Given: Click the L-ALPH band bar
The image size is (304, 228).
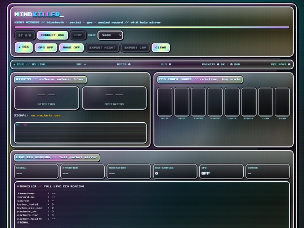Looking at the screenshot, I should coord(198,102).
